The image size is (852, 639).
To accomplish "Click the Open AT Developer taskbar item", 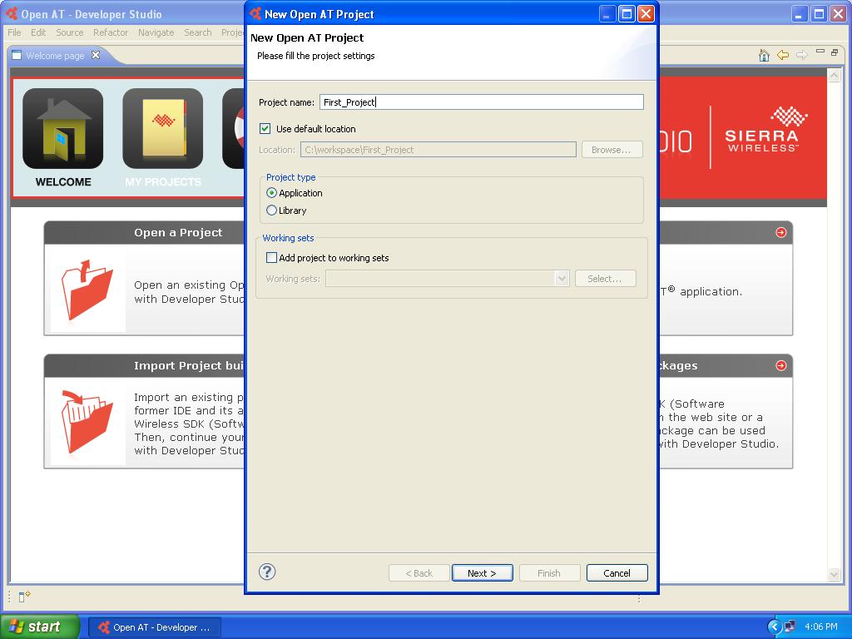I will [155, 627].
